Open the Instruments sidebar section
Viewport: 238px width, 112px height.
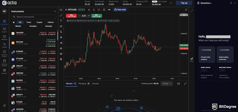[4, 22]
